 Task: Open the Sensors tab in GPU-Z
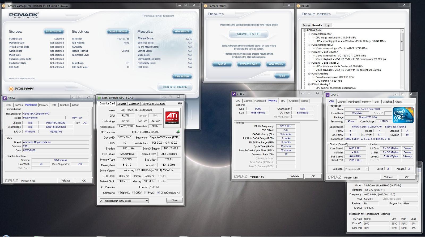(x=122, y=104)
